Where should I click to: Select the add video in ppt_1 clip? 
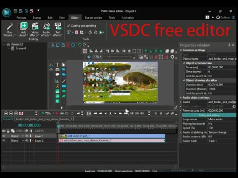pos(112,136)
